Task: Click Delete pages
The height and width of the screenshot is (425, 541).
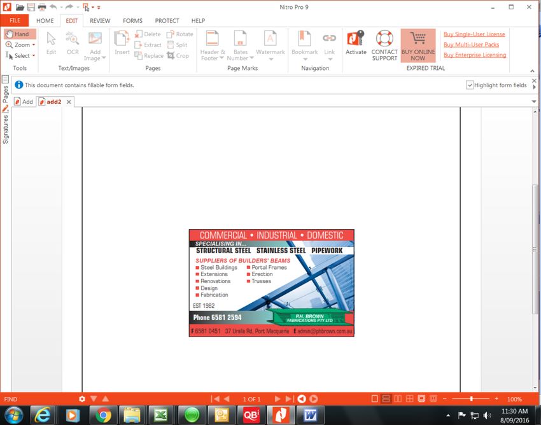Action: (148, 34)
